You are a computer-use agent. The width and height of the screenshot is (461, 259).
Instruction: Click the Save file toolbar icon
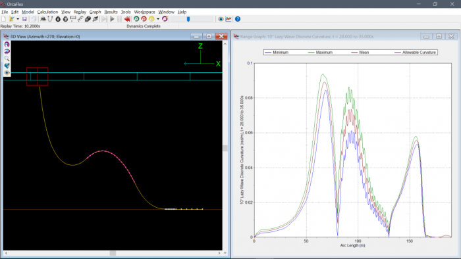point(24,19)
